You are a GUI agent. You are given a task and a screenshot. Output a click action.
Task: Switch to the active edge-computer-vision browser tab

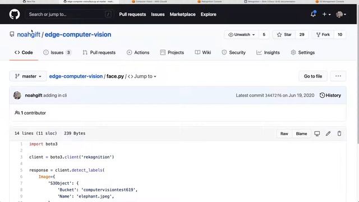[89, 2]
